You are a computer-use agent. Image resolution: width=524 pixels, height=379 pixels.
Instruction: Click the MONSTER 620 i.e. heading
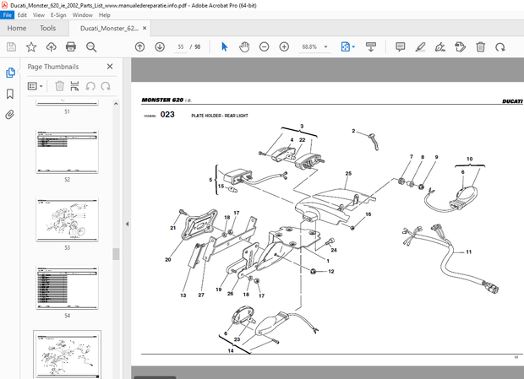166,100
